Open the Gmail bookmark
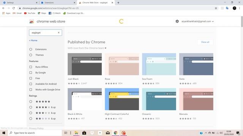The width and height of the screenshot is (243, 136). [x=17, y=13]
